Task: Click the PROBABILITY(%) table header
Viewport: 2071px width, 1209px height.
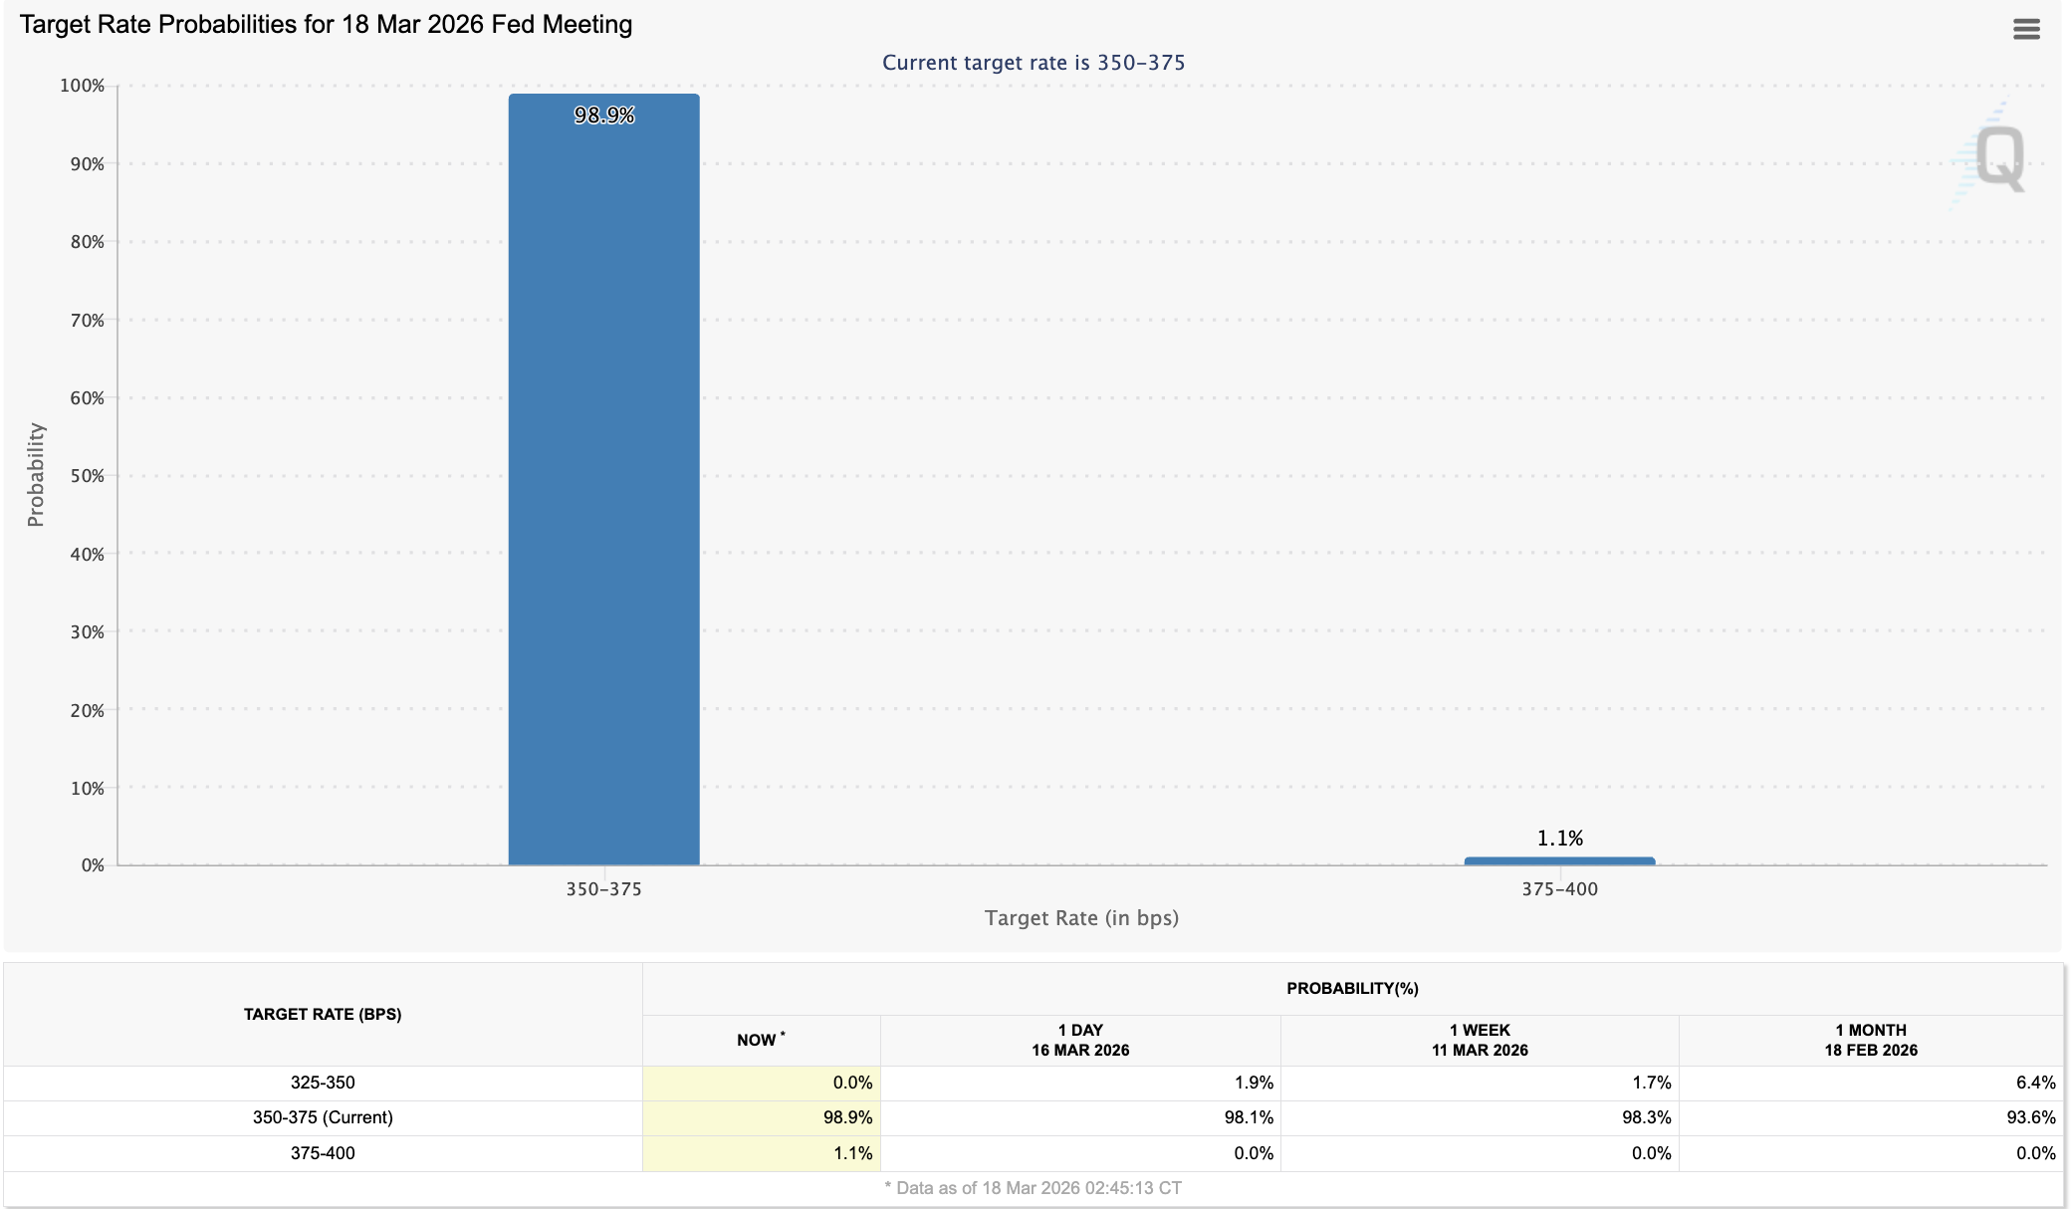Action: point(1352,988)
